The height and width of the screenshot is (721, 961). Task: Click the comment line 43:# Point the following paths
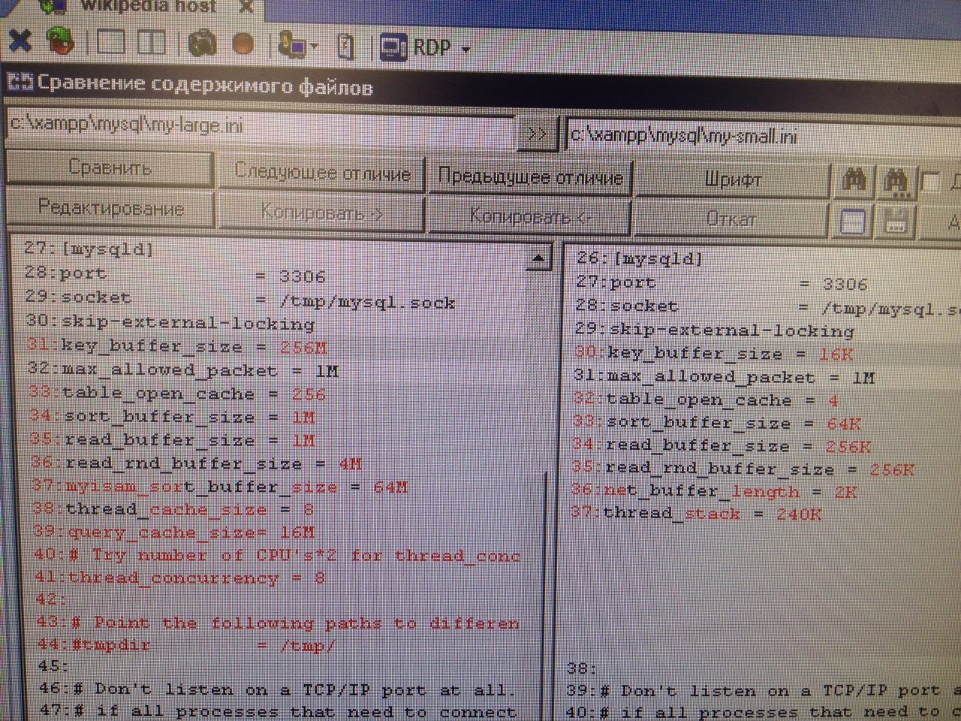click(279, 623)
